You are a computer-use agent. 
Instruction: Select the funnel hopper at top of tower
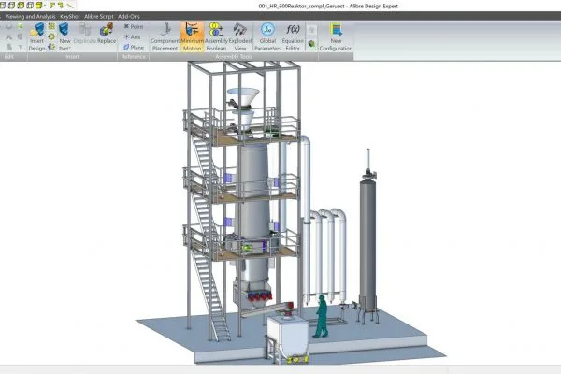pos(243,97)
